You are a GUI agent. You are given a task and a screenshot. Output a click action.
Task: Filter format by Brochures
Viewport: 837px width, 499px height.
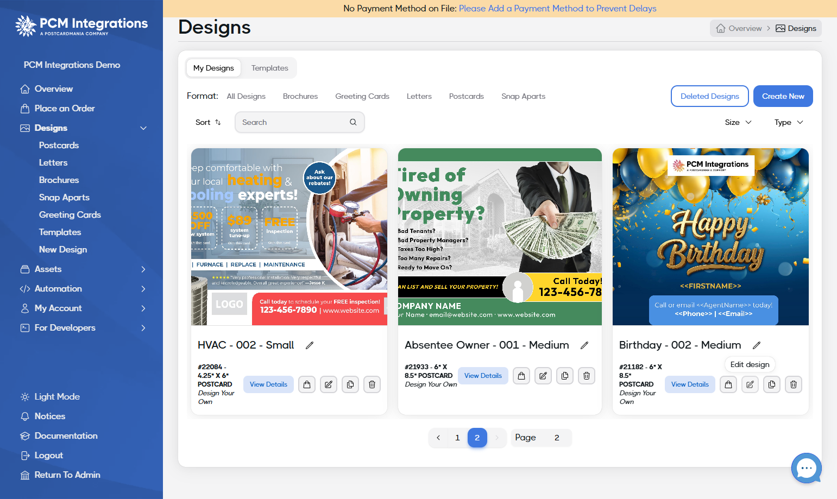click(x=300, y=96)
